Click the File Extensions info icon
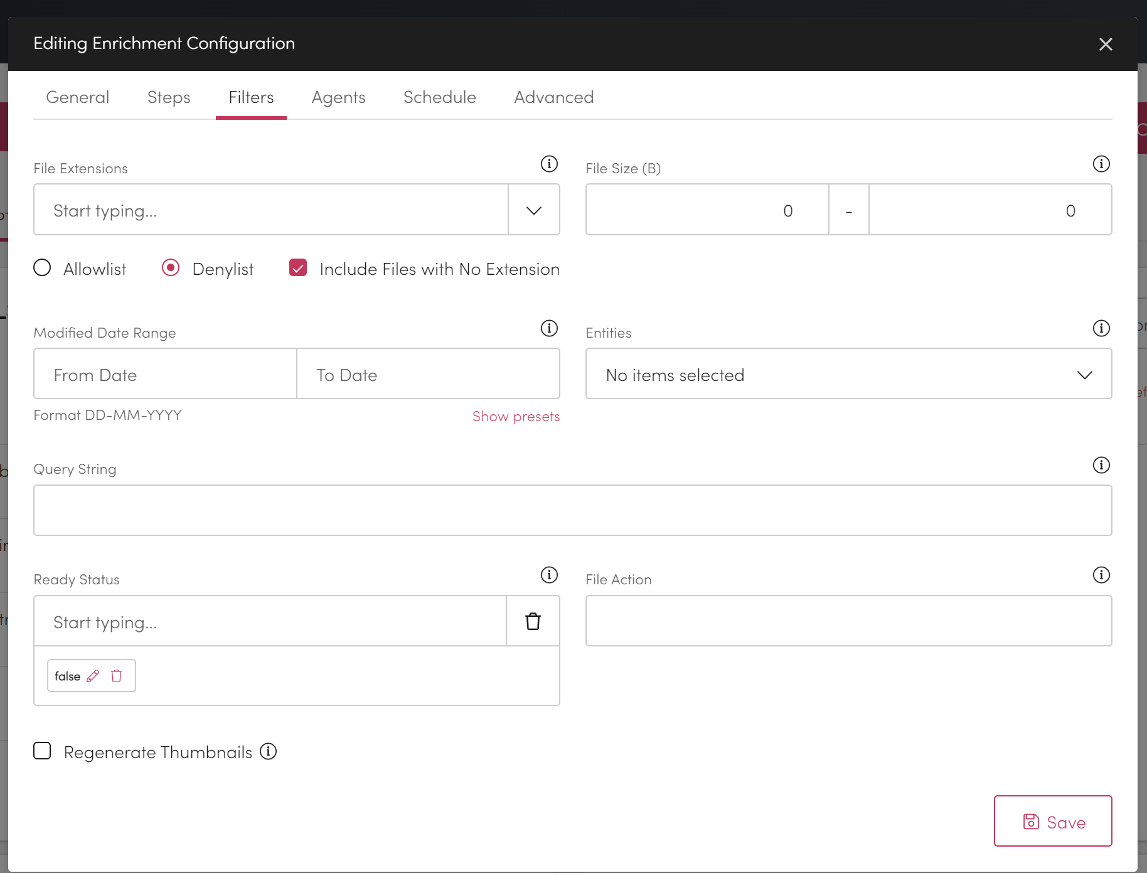The height and width of the screenshot is (873, 1147). (x=549, y=164)
